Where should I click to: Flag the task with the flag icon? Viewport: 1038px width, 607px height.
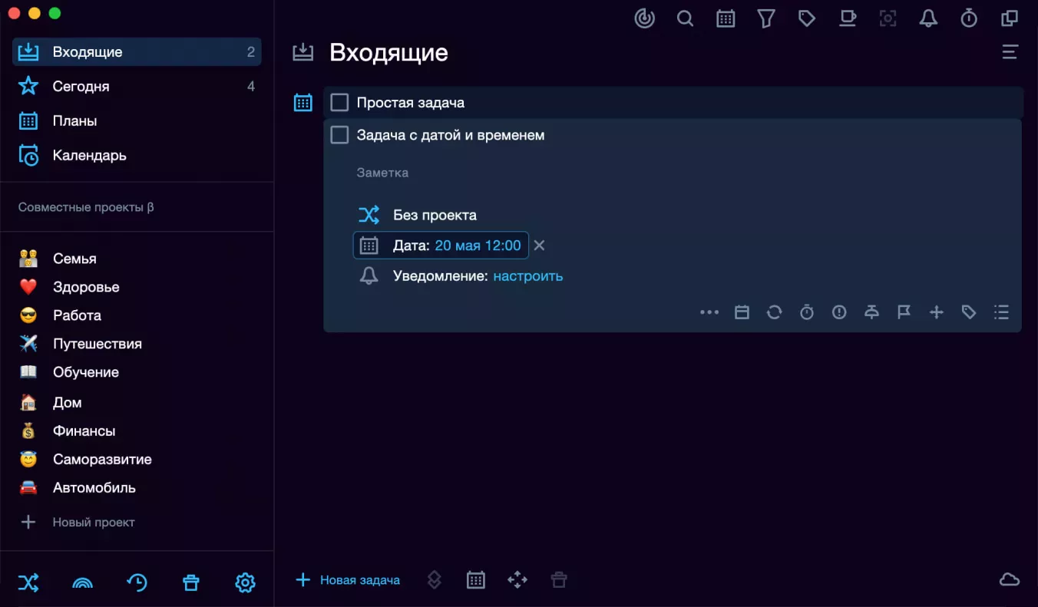[x=904, y=312]
